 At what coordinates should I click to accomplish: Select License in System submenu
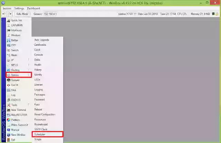coord(48,84)
